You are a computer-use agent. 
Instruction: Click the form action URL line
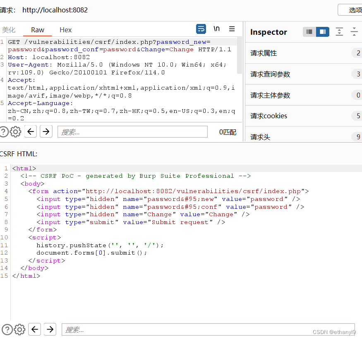[x=168, y=191]
